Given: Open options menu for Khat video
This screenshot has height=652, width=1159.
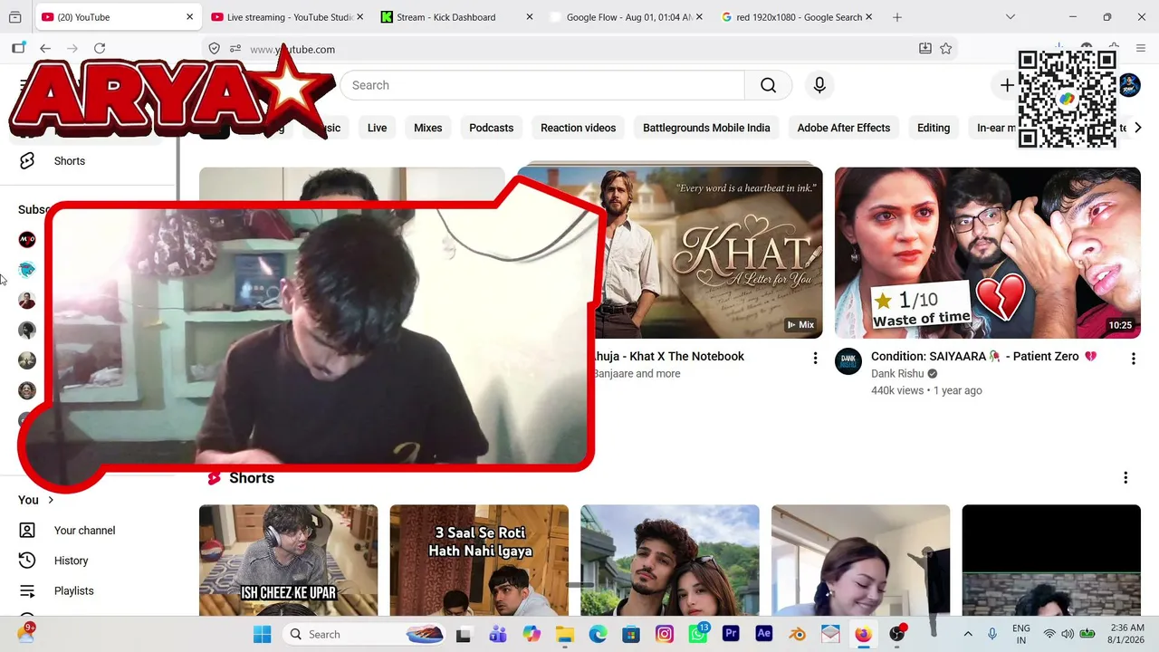Looking at the screenshot, I should (815, 359).
